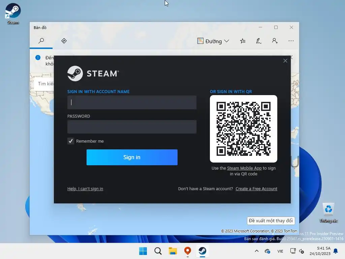Switch to Maps app in taskbar

click(187, 251)
